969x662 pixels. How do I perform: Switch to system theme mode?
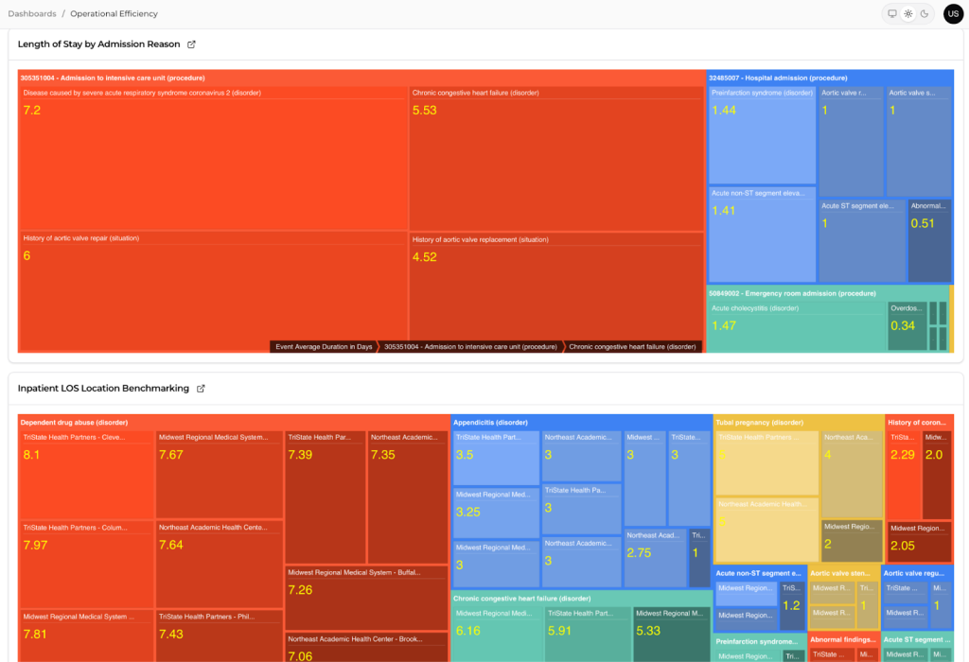[x=891, y=14]
